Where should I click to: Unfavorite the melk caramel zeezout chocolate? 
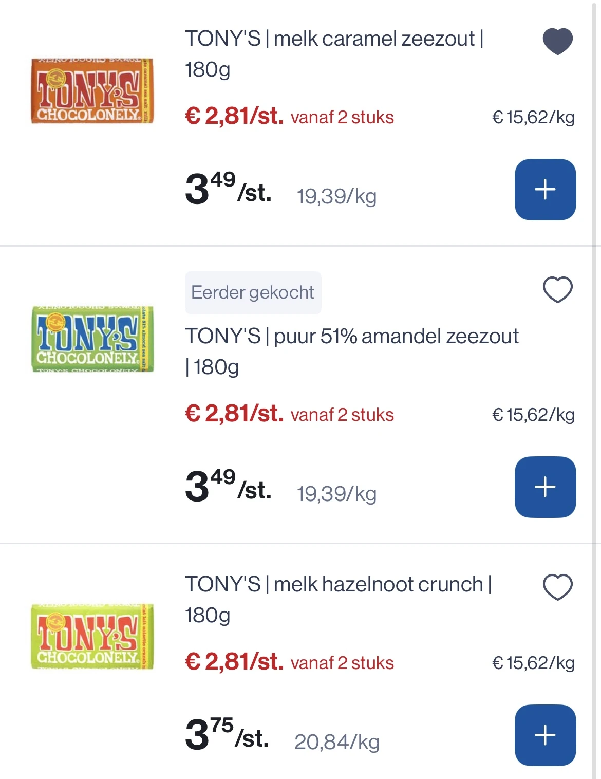point(557,41)
